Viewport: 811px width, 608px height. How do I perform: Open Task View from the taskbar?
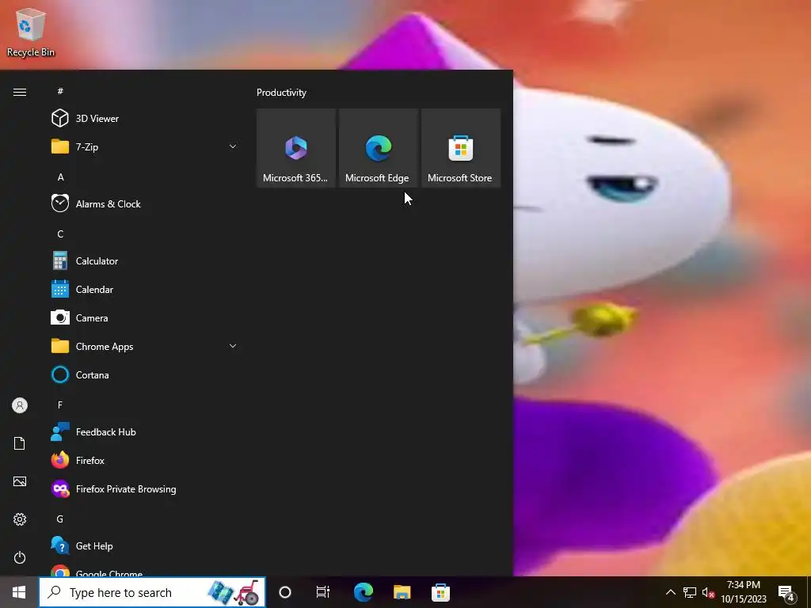(x=323, y=592)
